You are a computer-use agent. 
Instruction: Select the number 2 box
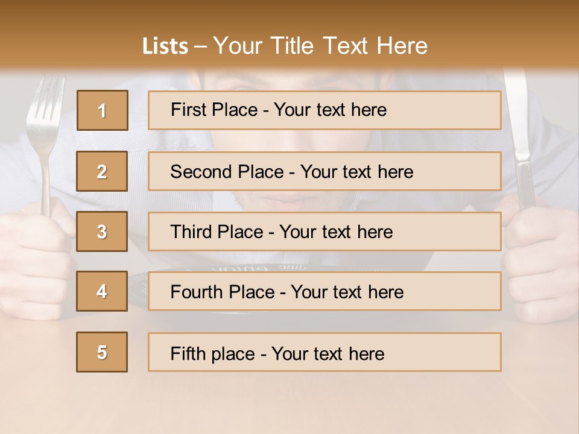[102, 171]
